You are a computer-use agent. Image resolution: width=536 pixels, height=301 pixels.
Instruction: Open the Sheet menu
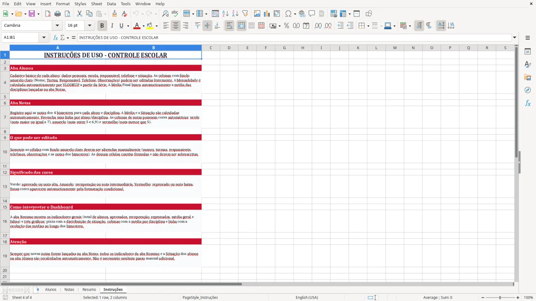coord(96,4)
